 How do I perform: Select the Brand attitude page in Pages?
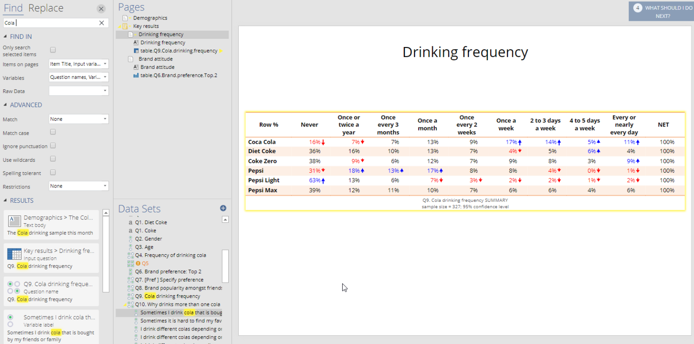tap(155, 59)
